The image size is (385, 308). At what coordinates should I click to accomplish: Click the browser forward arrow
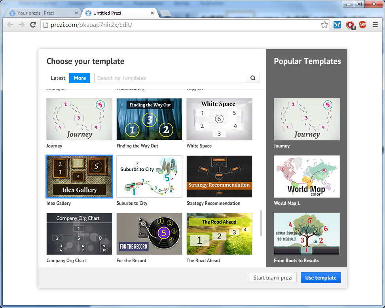tap(22, 25)
